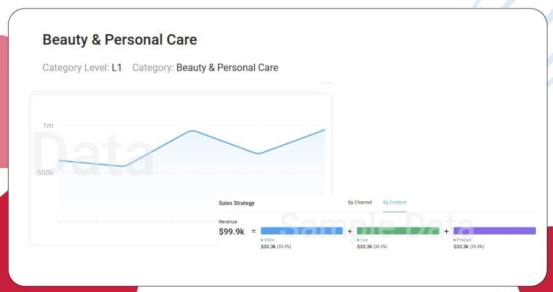This screenshot has height=292, width=553.
Task: Switch to the By Channel tab
Action: point(359,202)
